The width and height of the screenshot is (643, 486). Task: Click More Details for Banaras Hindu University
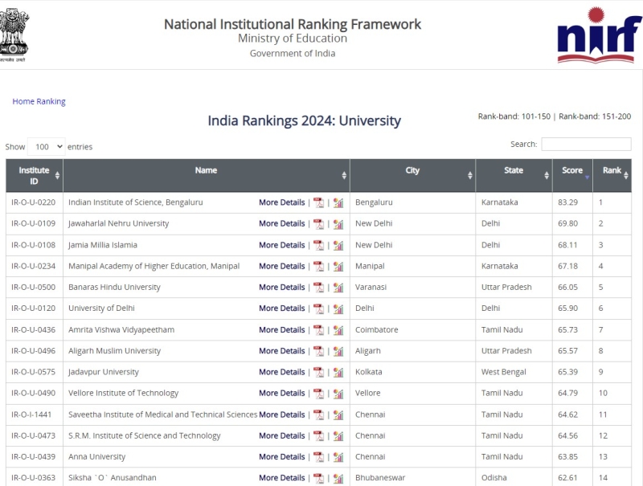click(x=282, y=288)
